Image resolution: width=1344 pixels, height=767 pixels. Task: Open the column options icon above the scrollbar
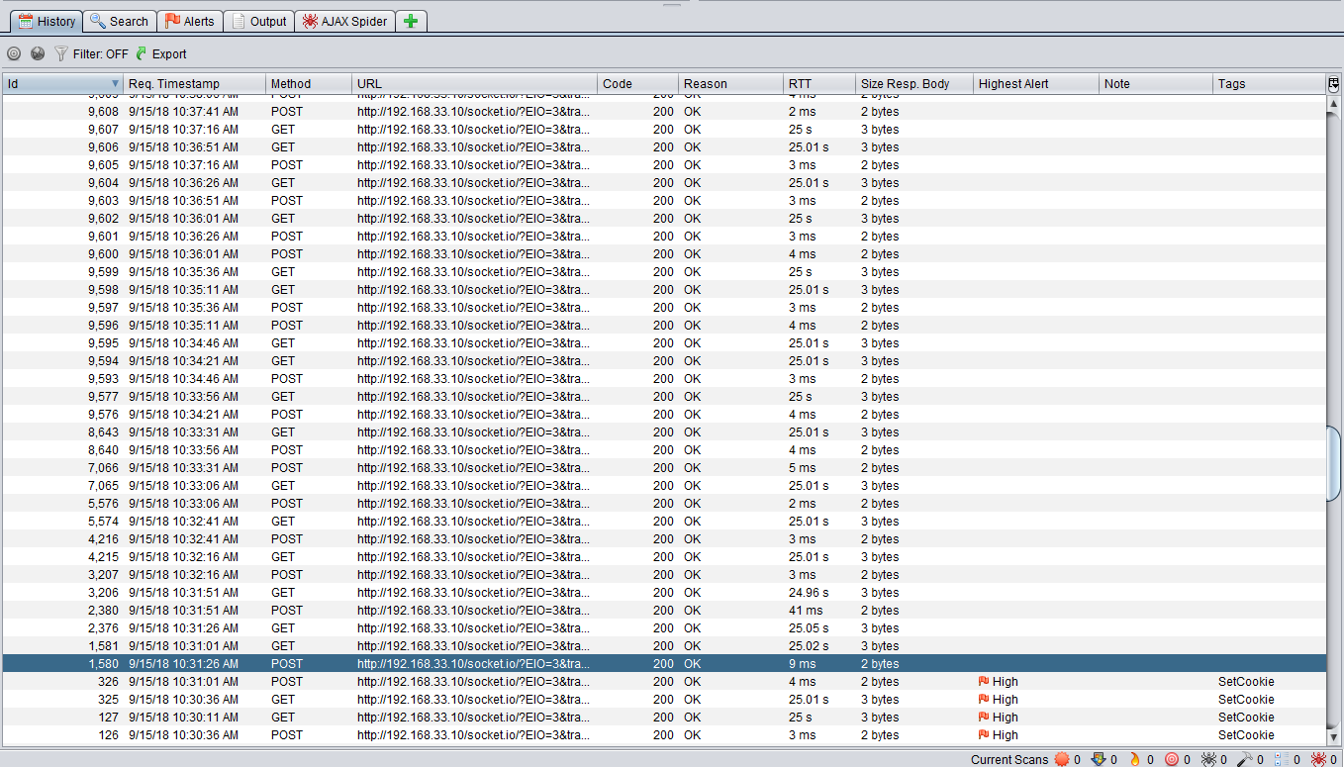(x=1334, y=83)
